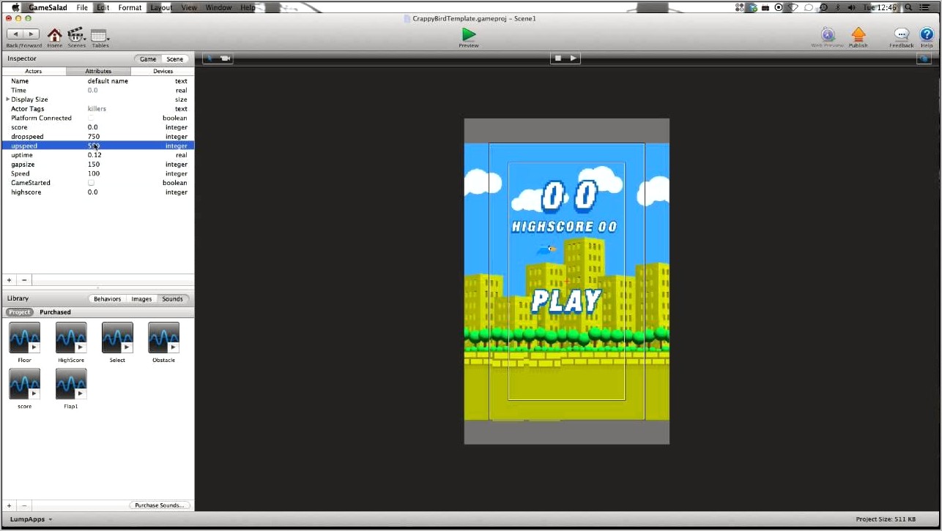Viewport: 942px width, 531px height.
Task: Open the Scenes dropdown arrow
Action: [x=86, y=38]
